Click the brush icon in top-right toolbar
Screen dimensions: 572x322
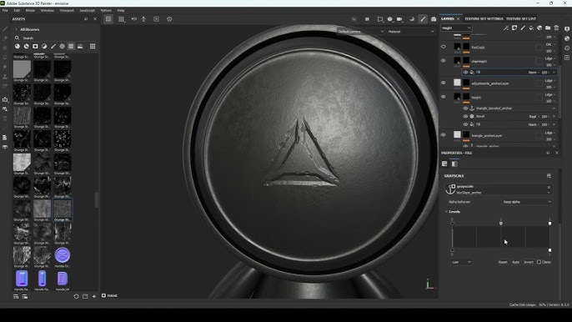click(423, 19)
